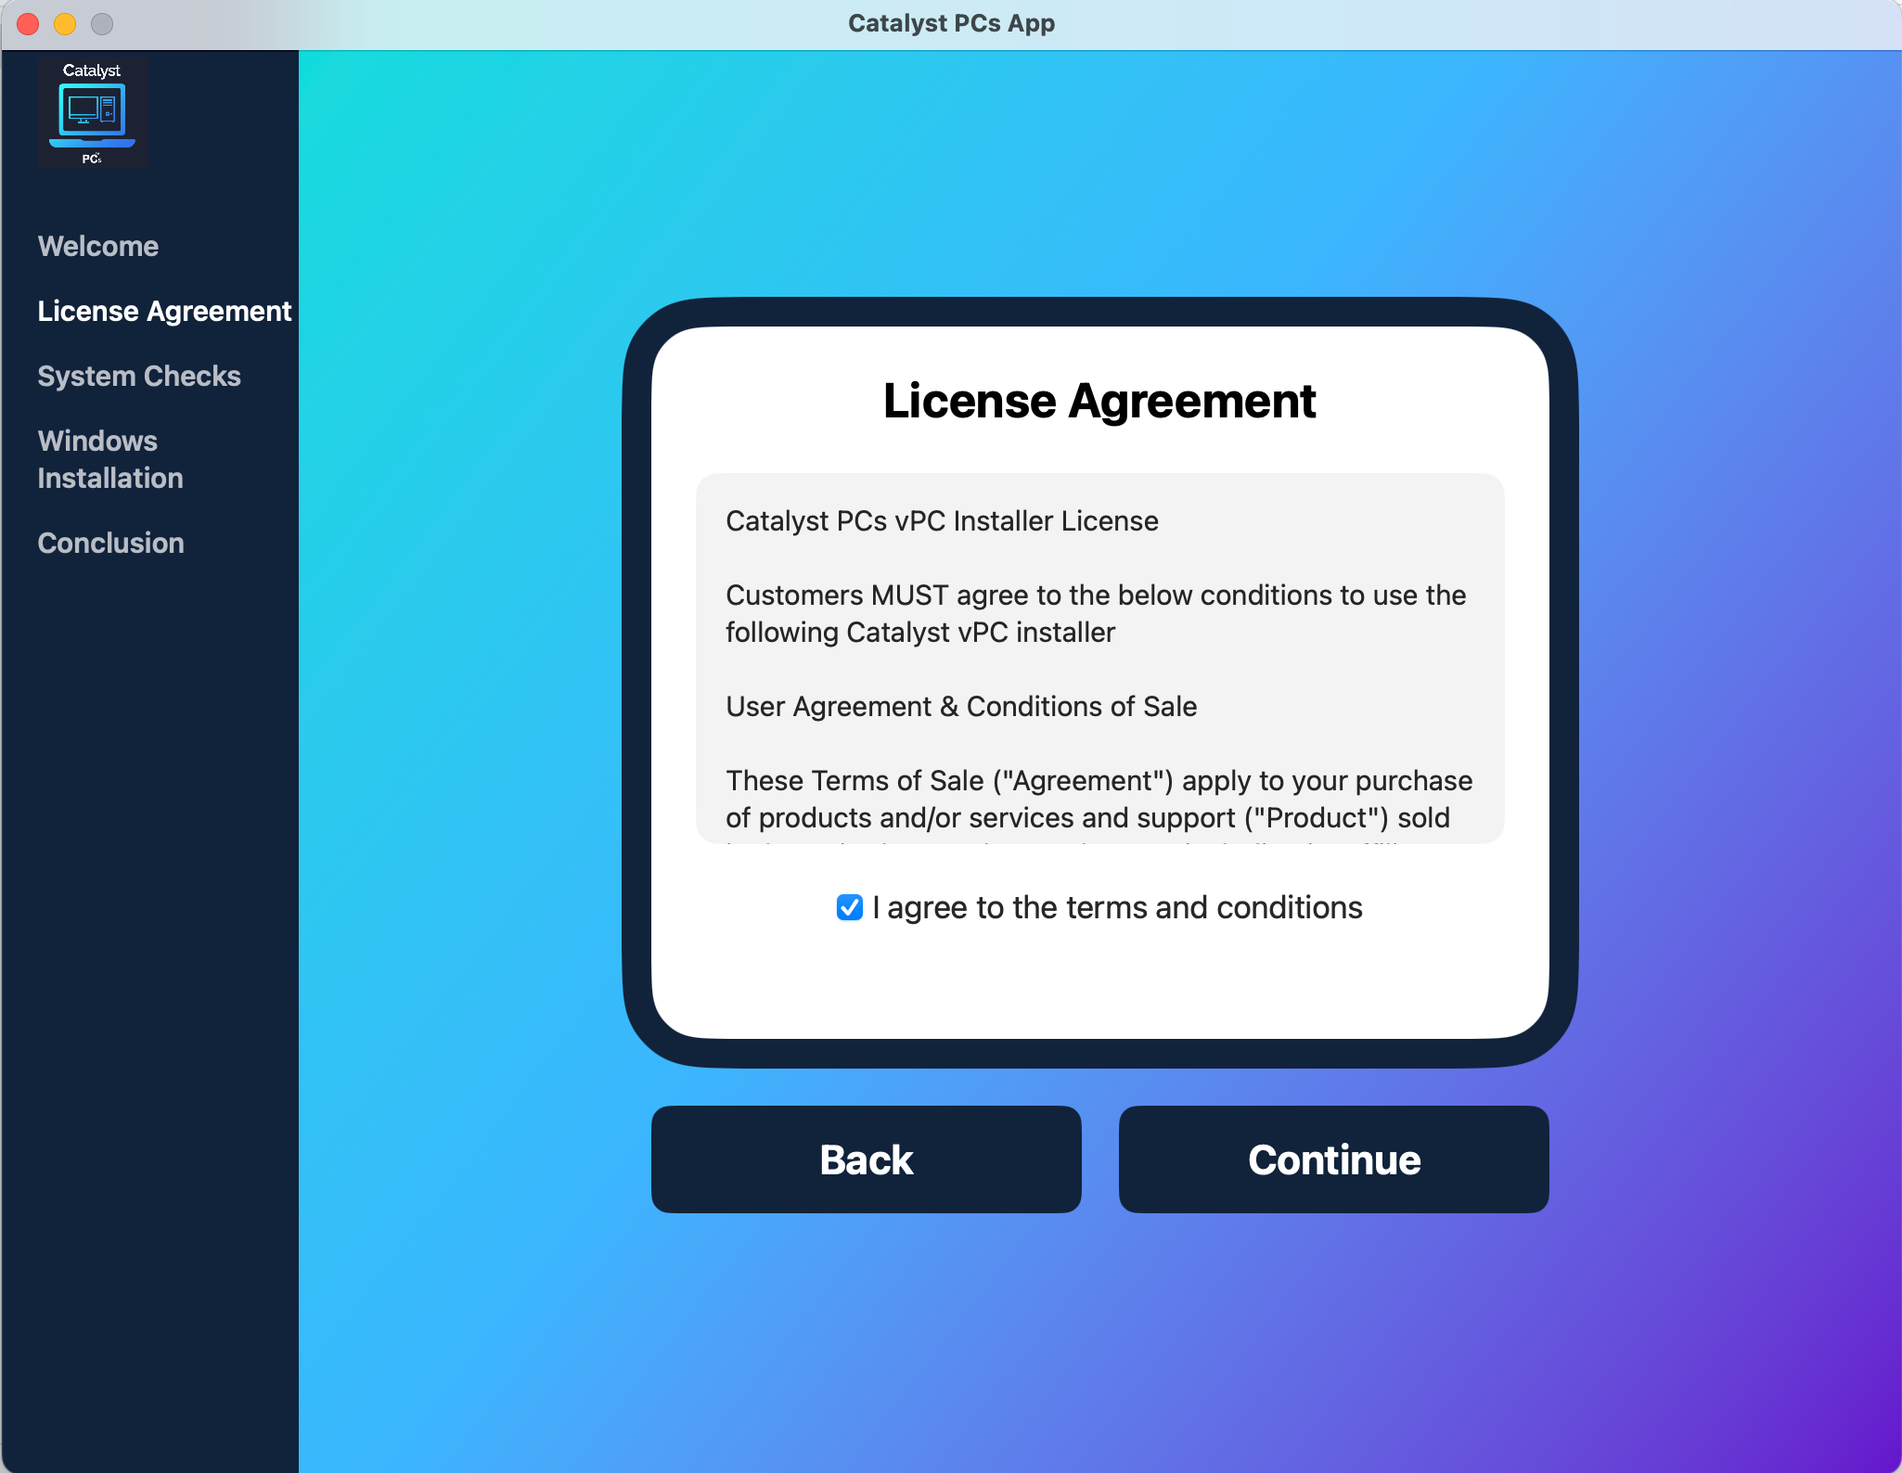This screenshot has width=1902, height=1473.
Task: Click the Catalyst PCs App title bar
Action: coord(951,23)
